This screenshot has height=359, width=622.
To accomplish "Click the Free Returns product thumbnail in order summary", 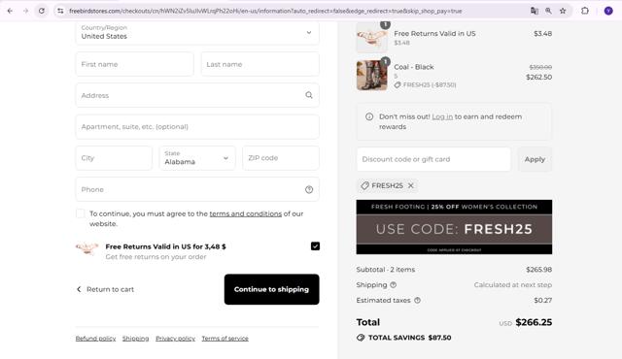I will click(x=371, y=38).
